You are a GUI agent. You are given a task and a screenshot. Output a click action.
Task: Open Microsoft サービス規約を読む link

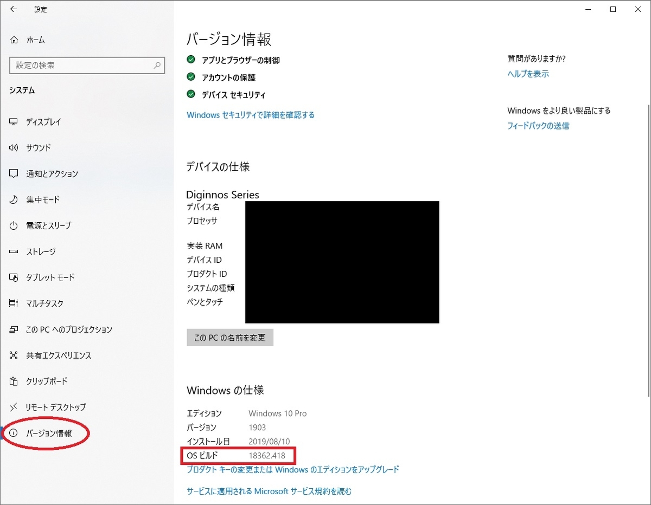tap(269, 491)
